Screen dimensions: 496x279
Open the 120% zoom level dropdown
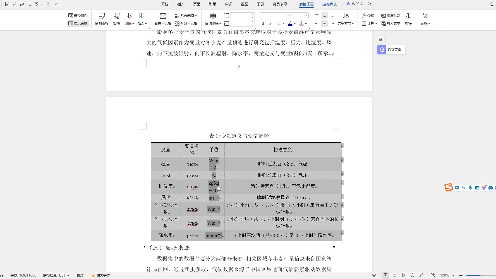[447, 275]
